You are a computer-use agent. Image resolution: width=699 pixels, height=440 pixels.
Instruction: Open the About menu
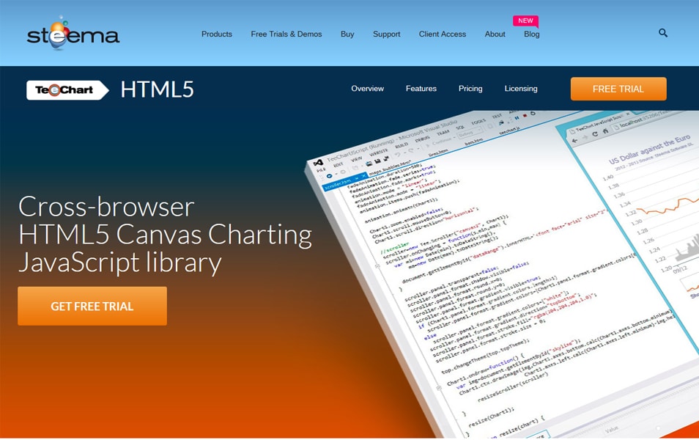click(x=495, y=34)
